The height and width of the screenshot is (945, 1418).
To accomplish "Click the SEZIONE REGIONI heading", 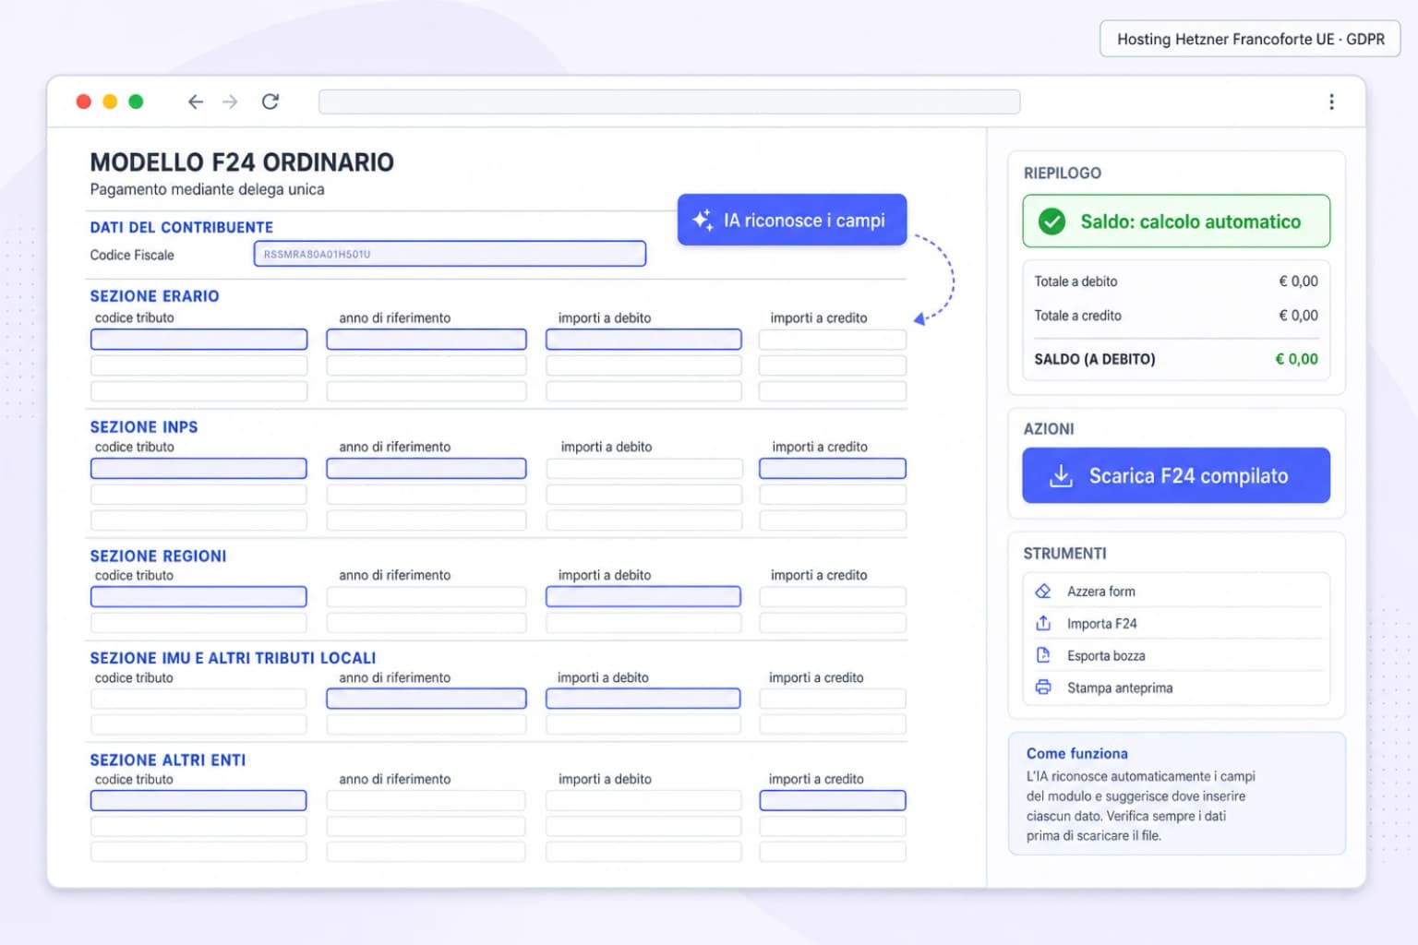I will click(x=158, y=556).
